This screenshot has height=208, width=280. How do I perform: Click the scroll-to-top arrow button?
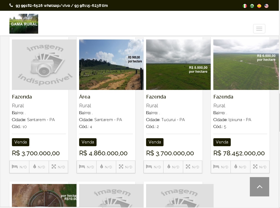[260, 187]
